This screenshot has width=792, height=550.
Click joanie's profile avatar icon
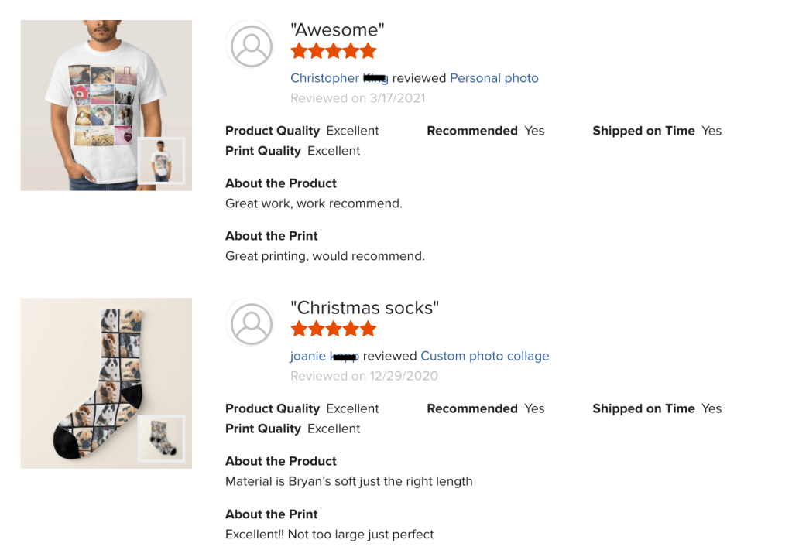(x=251, y=323)
